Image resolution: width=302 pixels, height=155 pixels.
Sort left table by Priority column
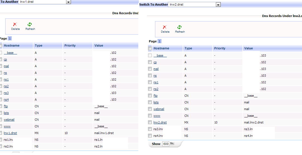(x=70, y=45)
